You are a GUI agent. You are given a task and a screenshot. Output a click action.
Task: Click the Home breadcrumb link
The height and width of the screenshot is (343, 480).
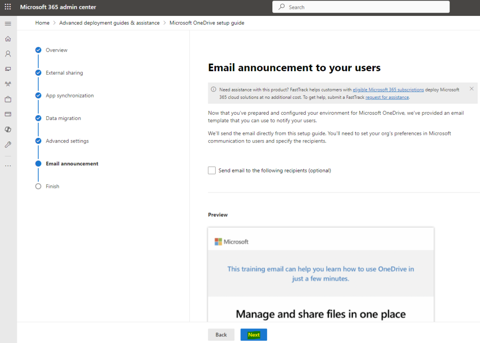pyautogui.click(x=42, y=23)
